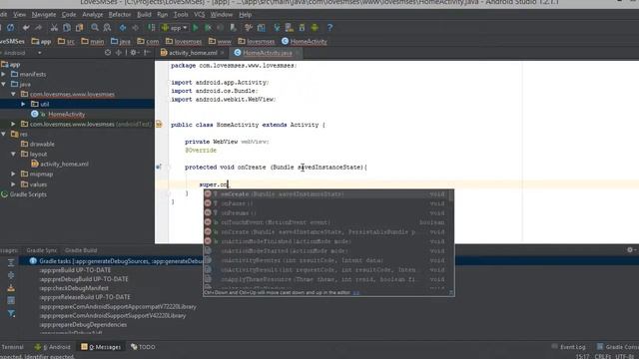The image size is (639, 359).
Task: Click HomeActivity in the breadcrumb bar
Action: click(x=304, y=42)
